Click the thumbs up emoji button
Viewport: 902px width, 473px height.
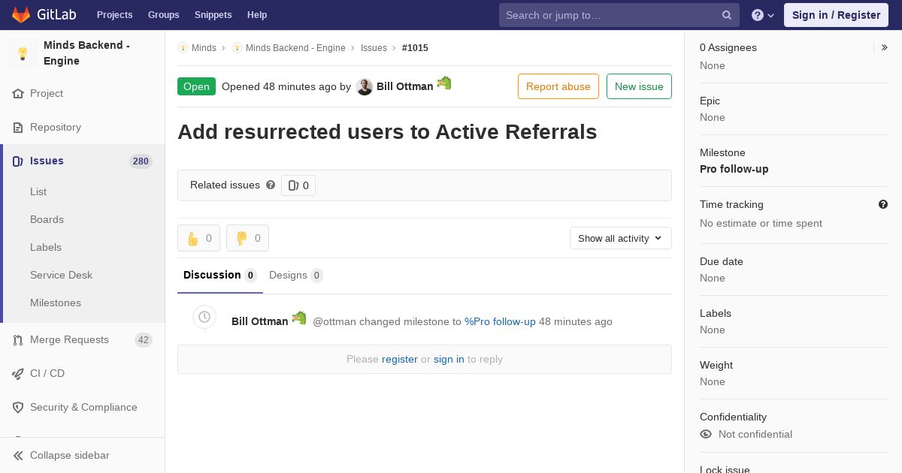point(198,238)
